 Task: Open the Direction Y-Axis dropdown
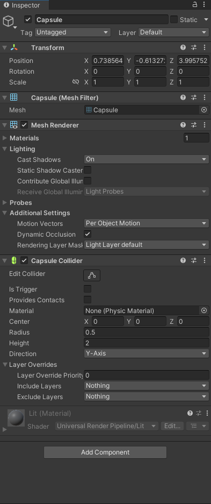point(147,353)
